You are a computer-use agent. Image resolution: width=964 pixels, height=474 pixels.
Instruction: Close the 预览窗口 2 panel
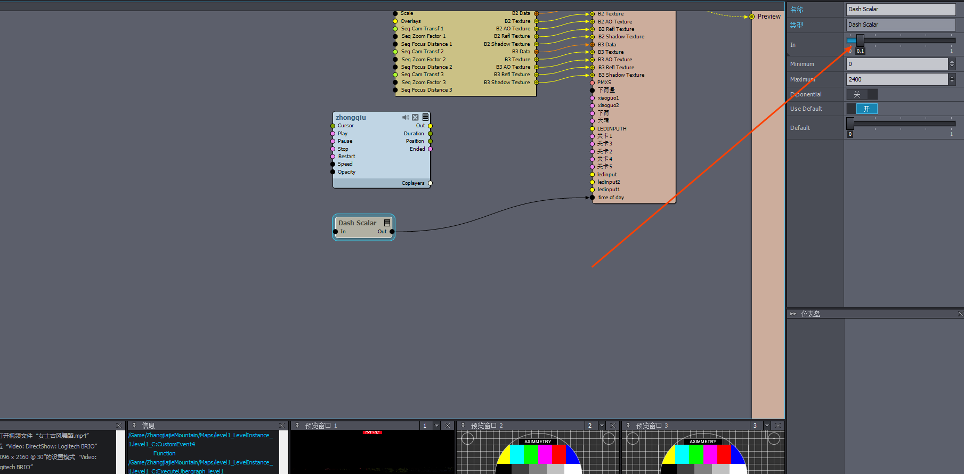[613, 426]
